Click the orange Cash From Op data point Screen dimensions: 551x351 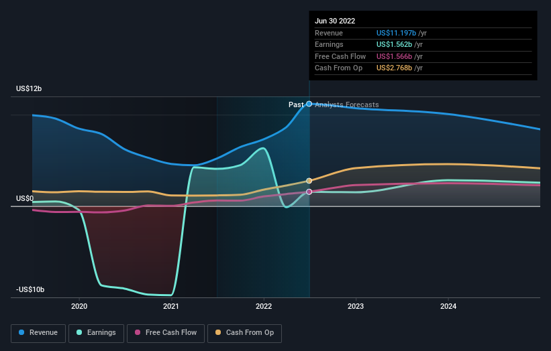309,181
